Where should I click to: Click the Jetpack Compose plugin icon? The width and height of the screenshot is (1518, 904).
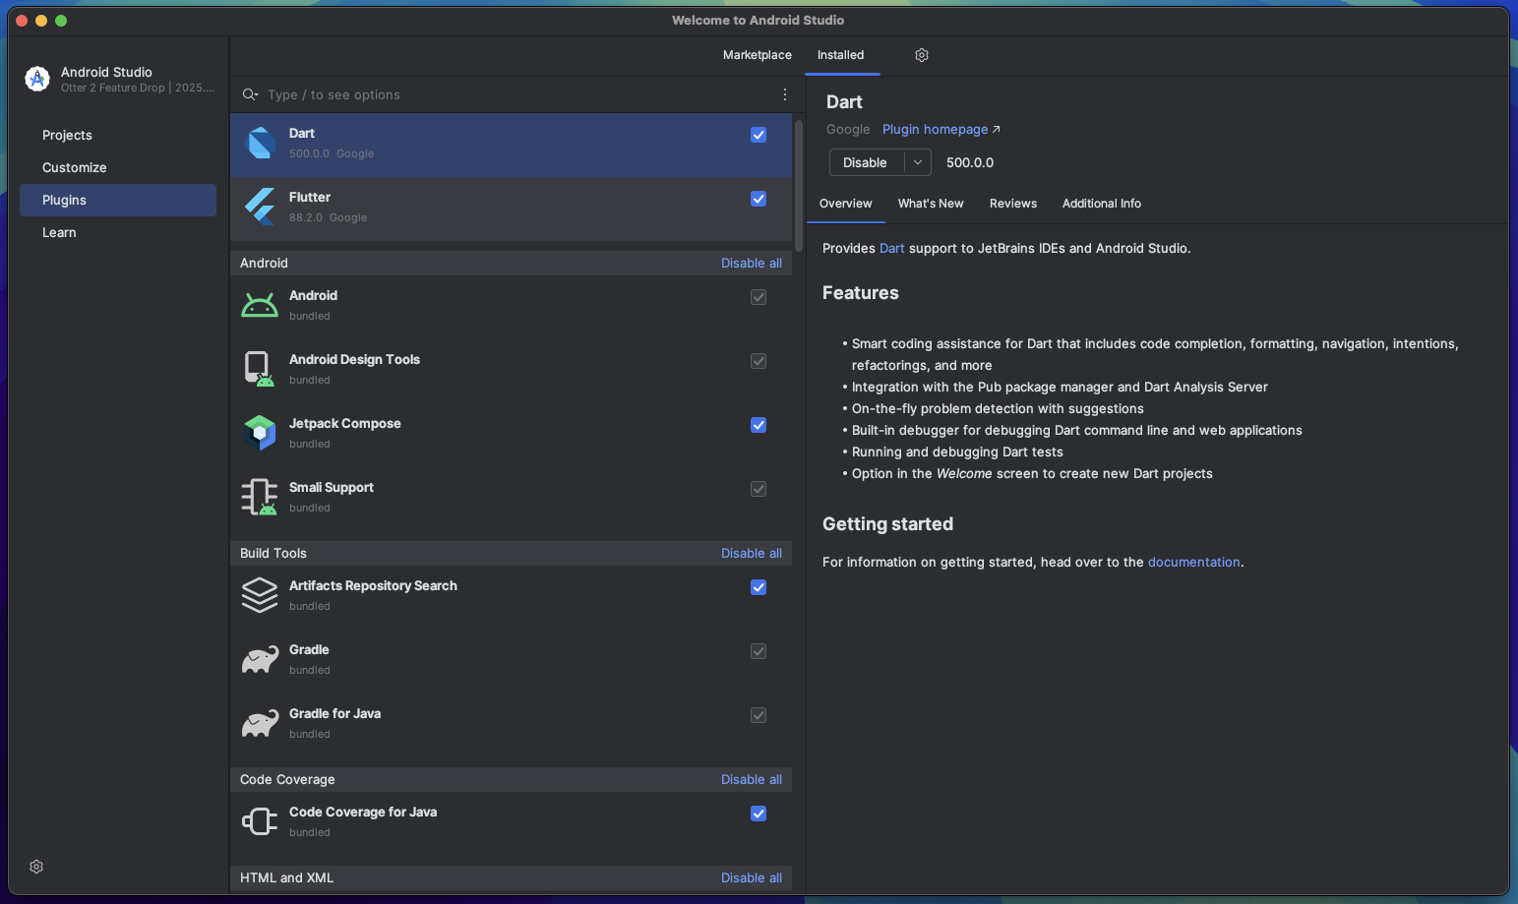(x=260, y=433)
